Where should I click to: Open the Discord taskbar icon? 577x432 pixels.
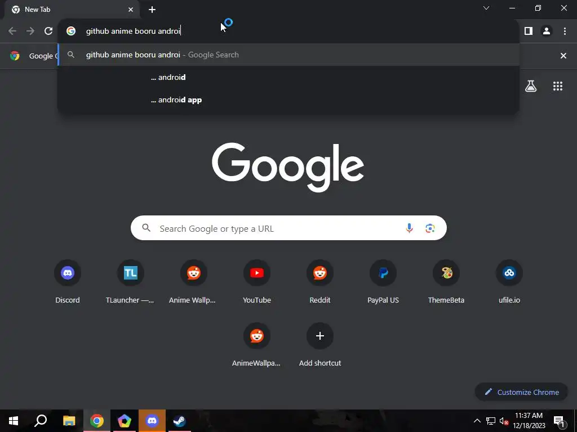pyautogui.click(x=152, y=421)
